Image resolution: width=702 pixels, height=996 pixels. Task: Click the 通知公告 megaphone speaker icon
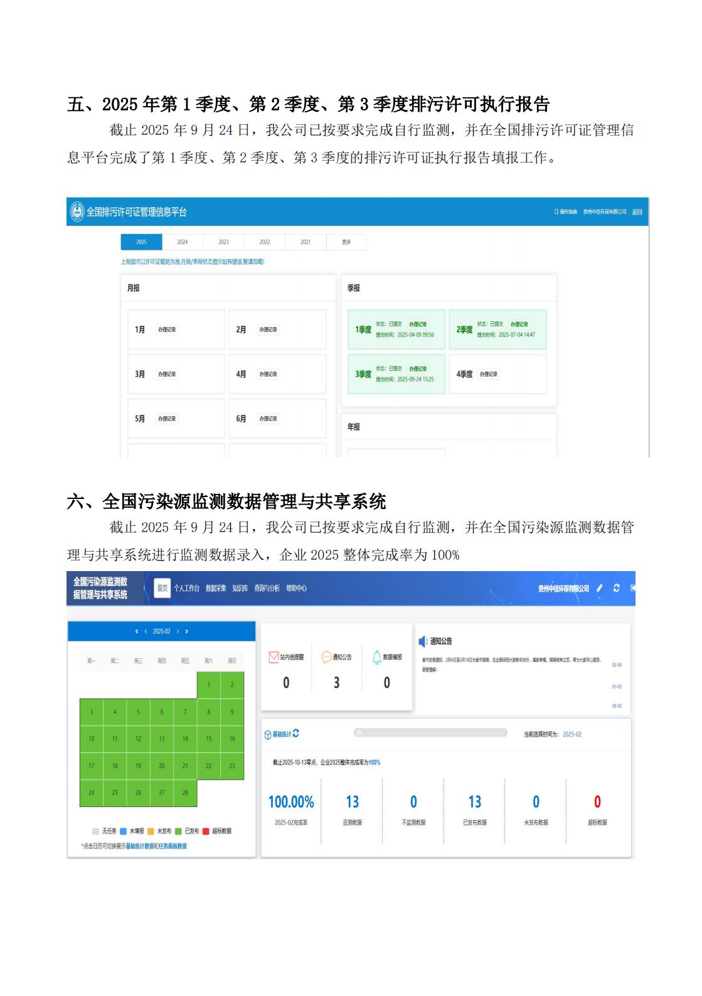[422, 641]
